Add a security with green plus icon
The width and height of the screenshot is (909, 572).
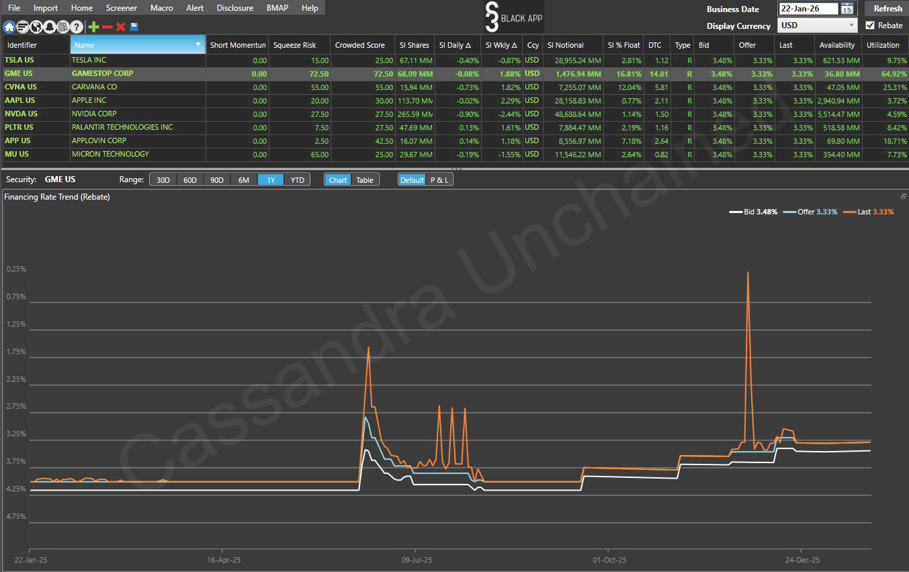click(93, 27)
